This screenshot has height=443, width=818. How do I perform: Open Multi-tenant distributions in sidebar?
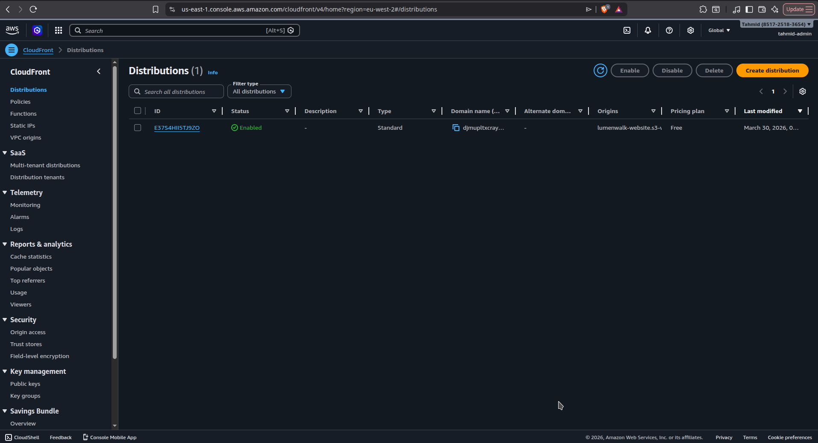click(45, 165)
